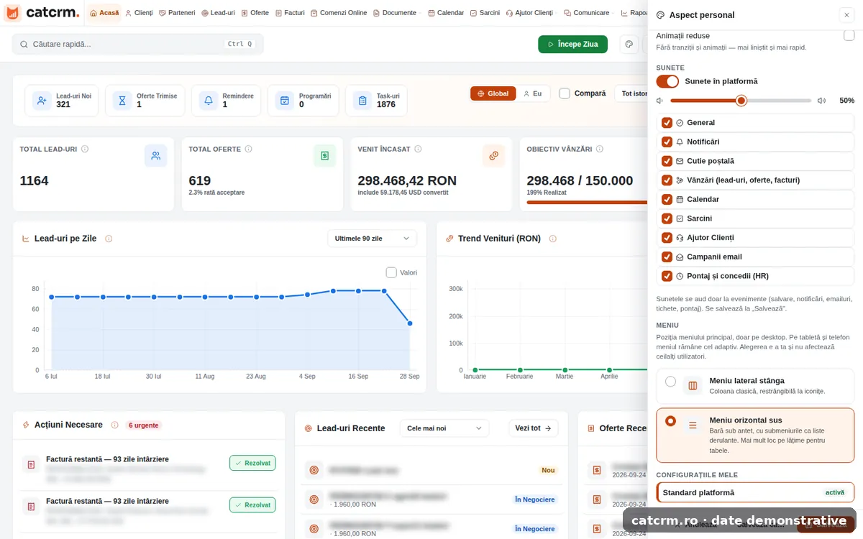Toggle Sunete în platformă switch
863x539 pixels.
pos(667,81)
